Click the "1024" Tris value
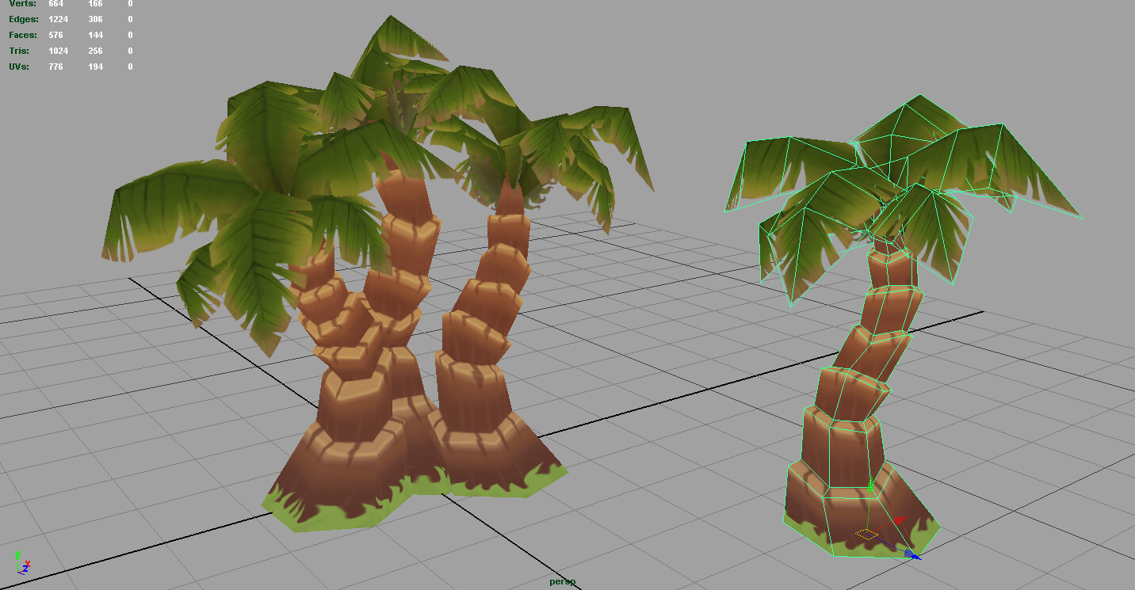Viewport: 1135px width, 590px height. [58, 51]
